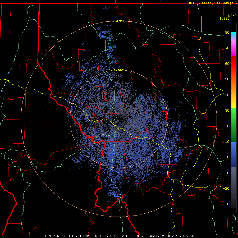Click the NEXLAB-College of DuPage credit text

[211, 3]
